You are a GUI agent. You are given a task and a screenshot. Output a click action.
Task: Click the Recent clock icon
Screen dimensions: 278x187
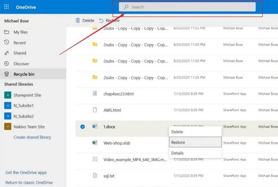click(6, 42)
